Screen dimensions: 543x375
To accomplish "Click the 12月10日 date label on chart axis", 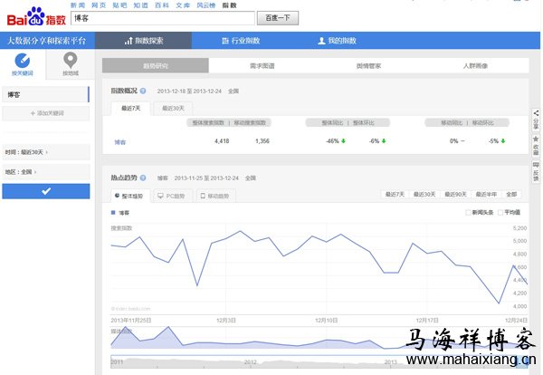I will (326, 321).
